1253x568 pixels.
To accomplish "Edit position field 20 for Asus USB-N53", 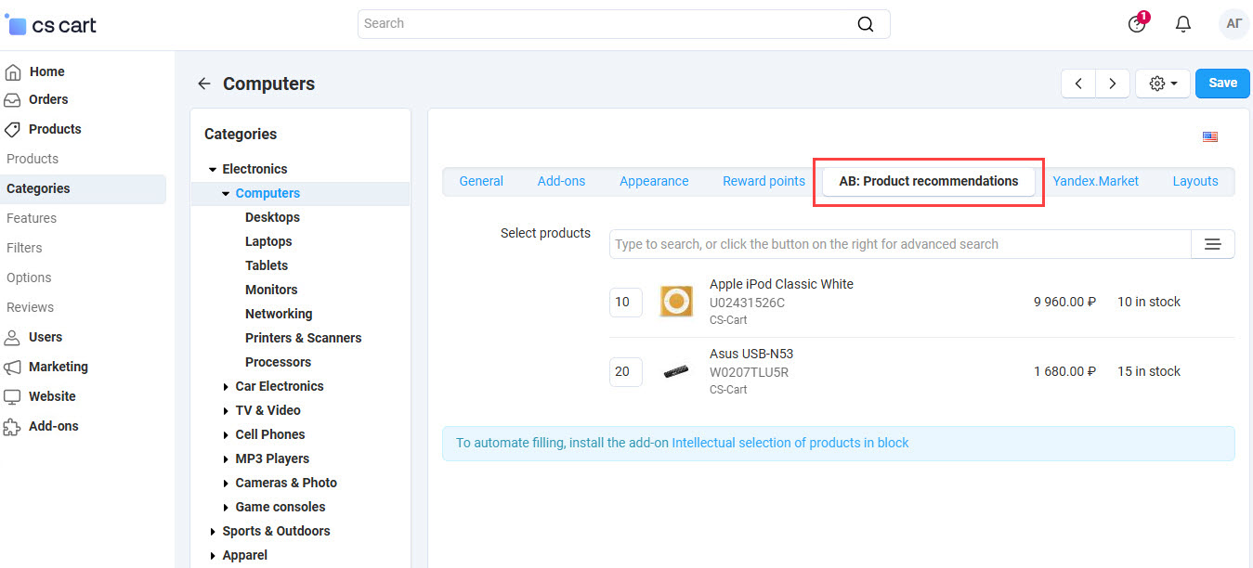I will click(625, 371).
